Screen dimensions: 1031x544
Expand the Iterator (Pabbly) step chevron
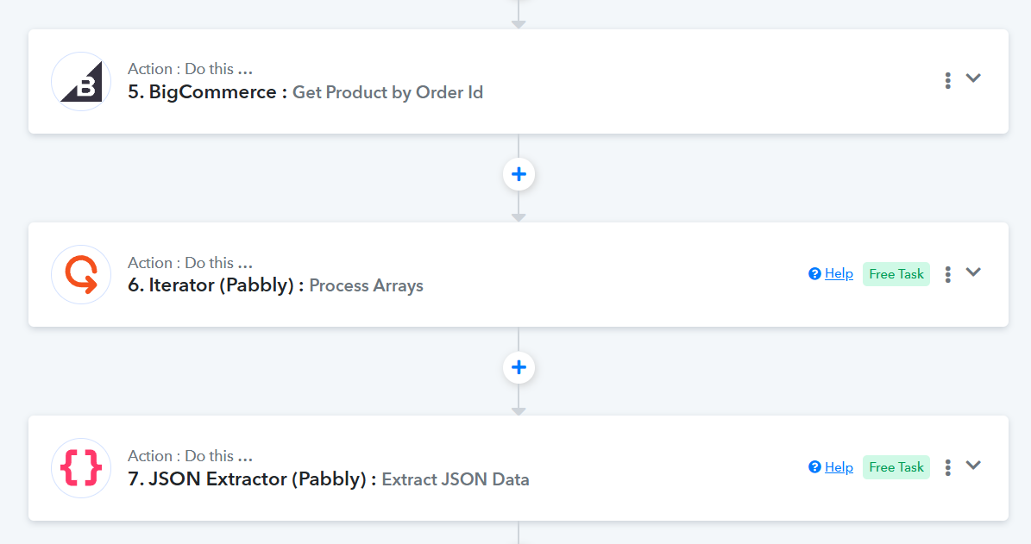tap(973, 272)
